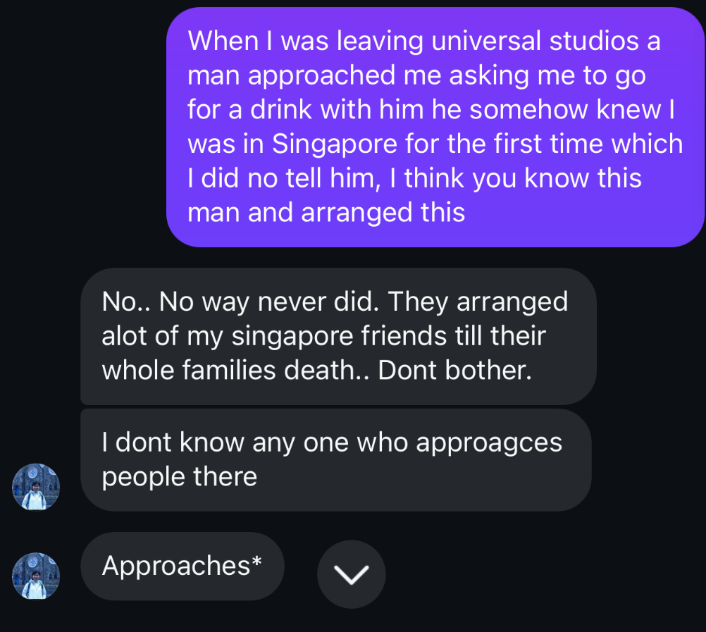Viewport: 706px width, 632px height.
Task: Select the "Approaches*" correction message
Action: point(182,565)
